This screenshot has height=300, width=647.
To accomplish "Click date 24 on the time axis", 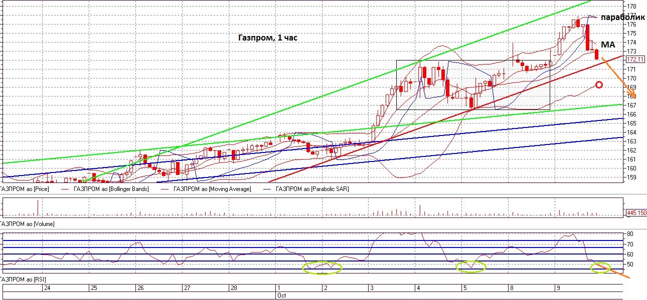I will tap(47, 288).
